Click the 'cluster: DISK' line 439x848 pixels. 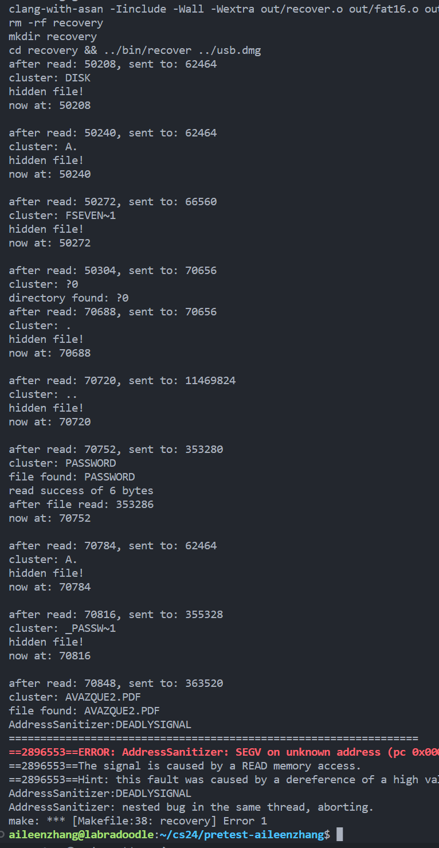tap(50, 78)
